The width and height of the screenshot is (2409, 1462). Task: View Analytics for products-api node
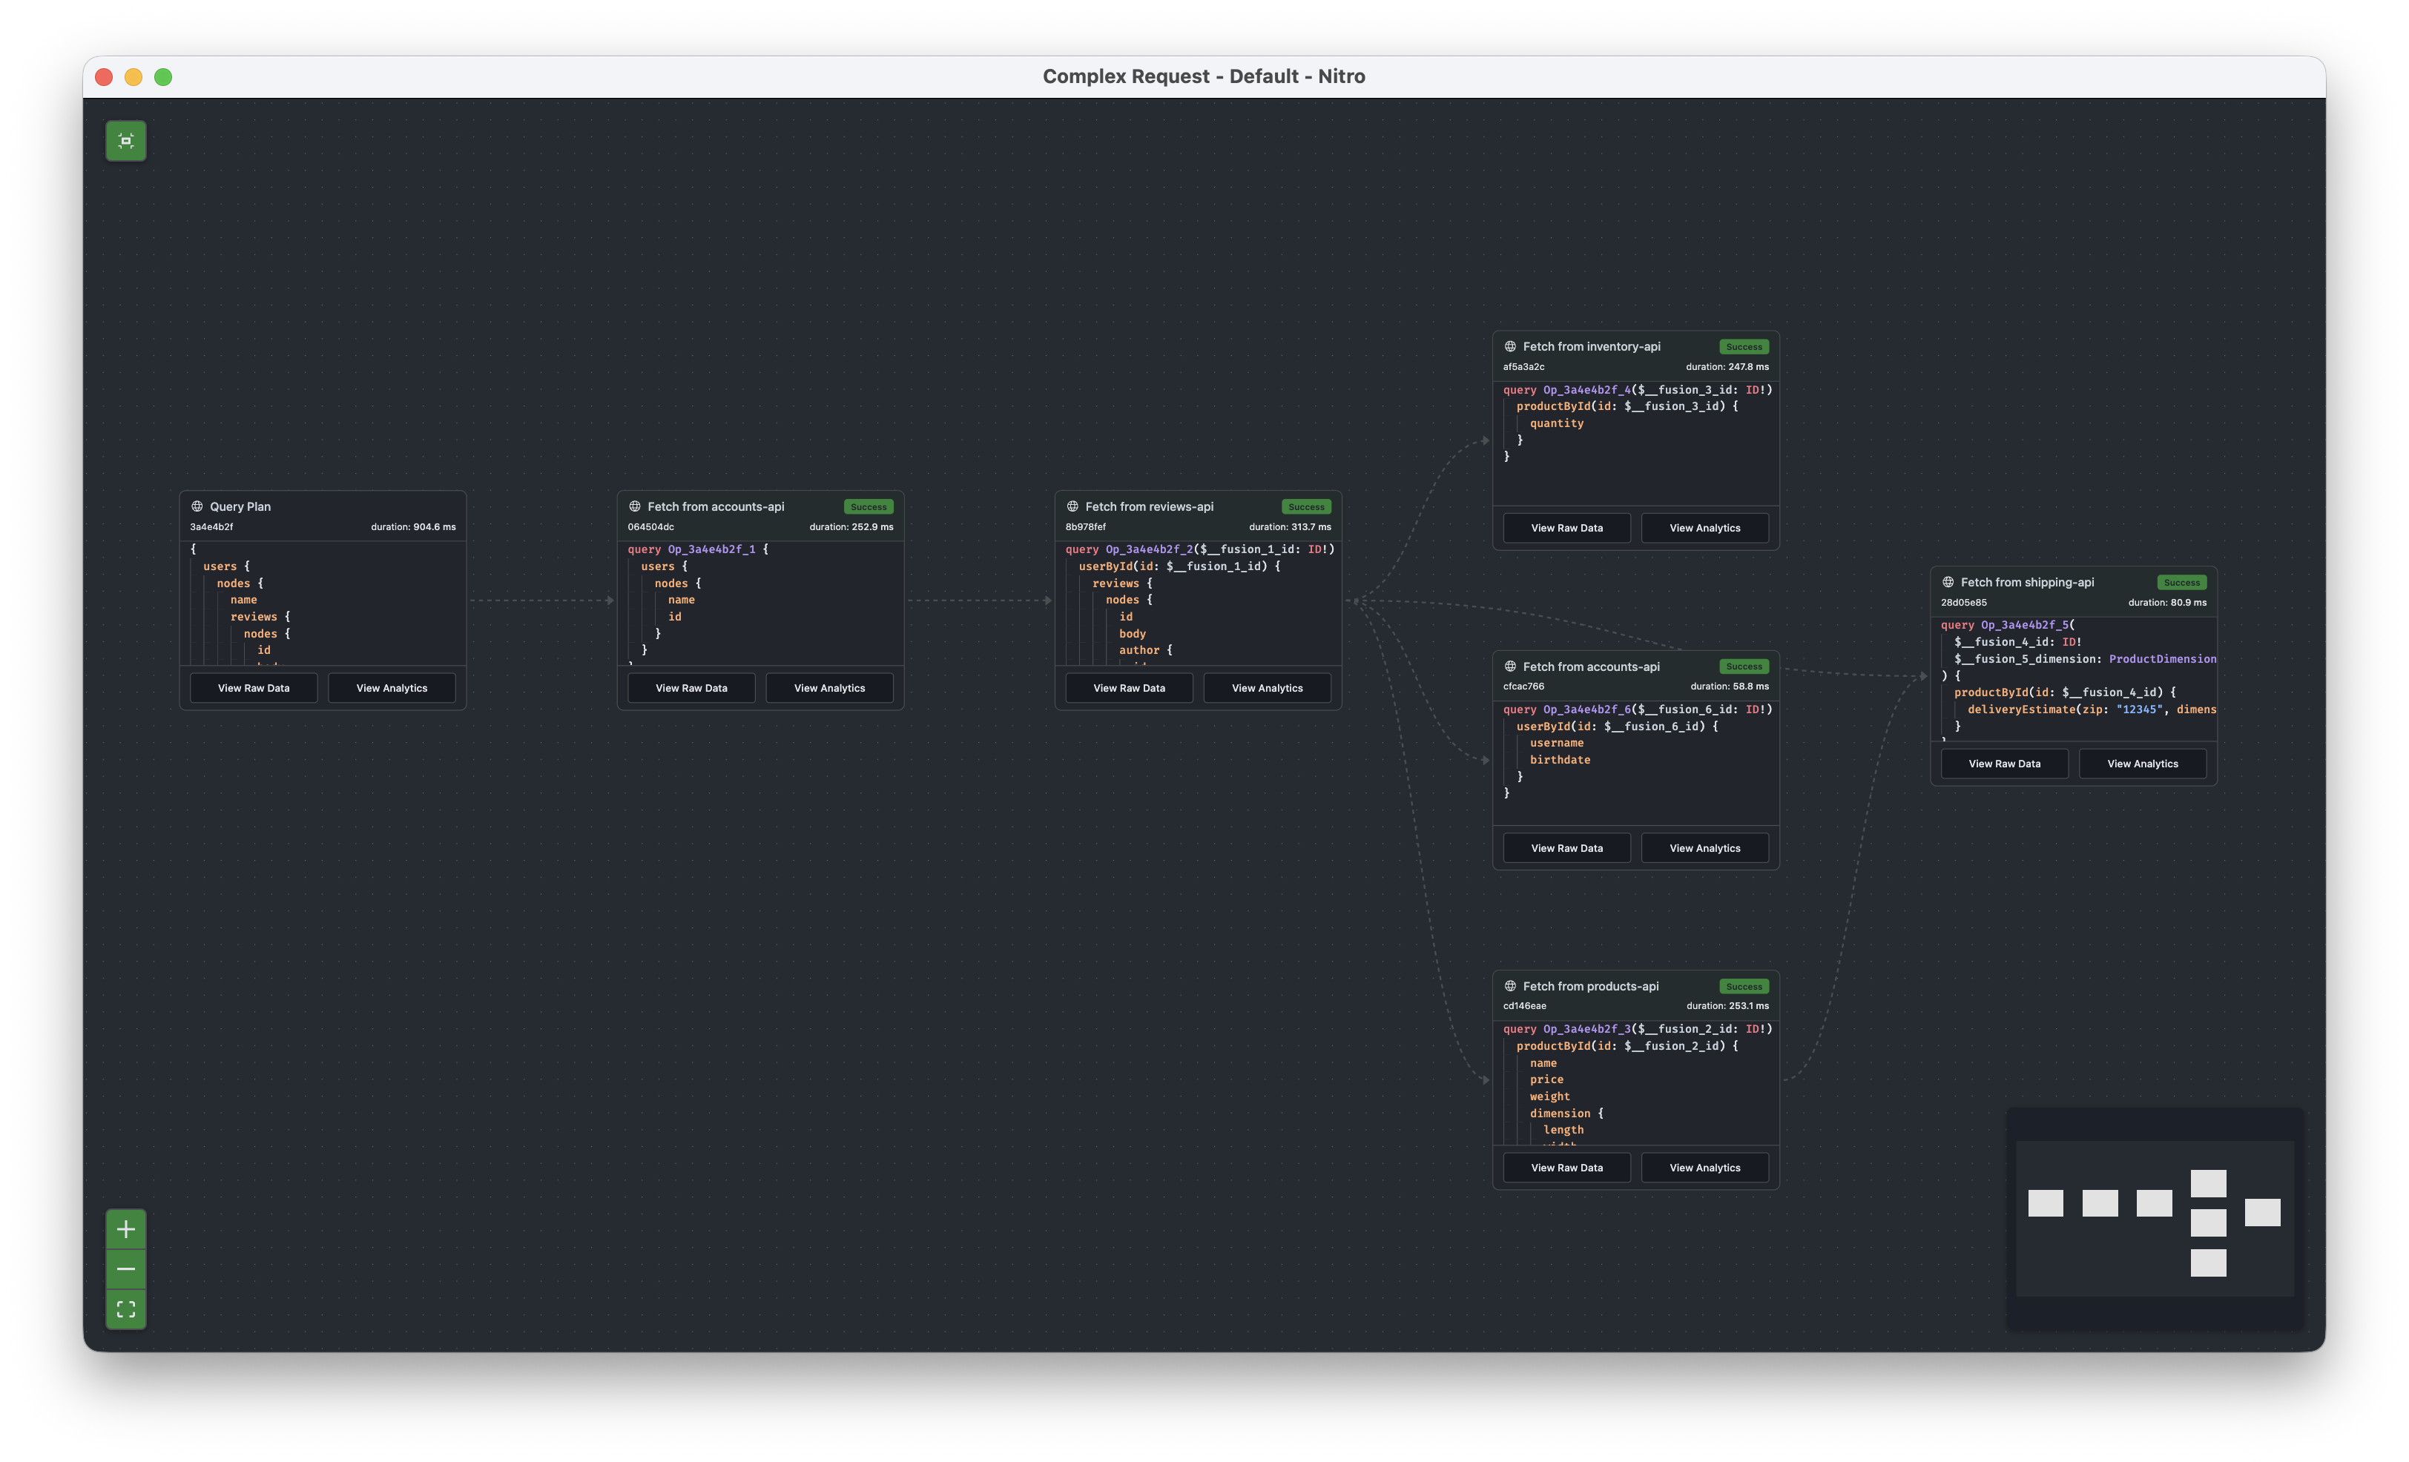click(1705, 1168)
